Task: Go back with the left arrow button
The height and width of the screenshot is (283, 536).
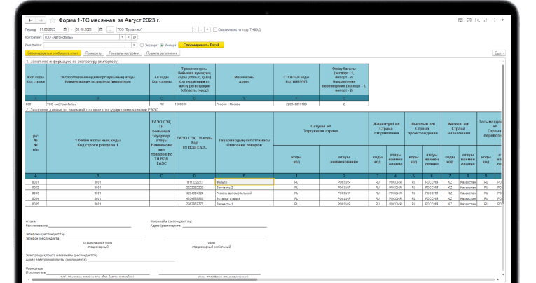Action: 30,20
